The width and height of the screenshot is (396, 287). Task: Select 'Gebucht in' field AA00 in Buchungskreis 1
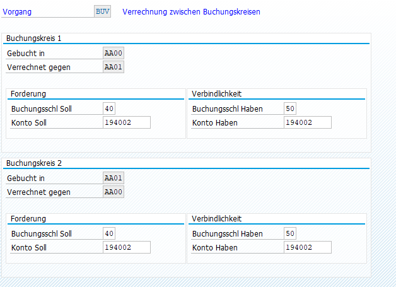point(113,54)
